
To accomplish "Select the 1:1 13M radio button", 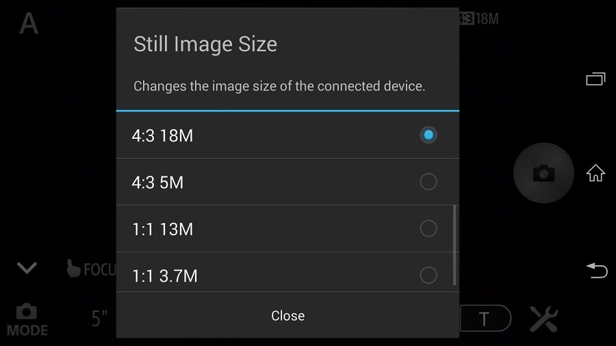I will pos(428,228).
